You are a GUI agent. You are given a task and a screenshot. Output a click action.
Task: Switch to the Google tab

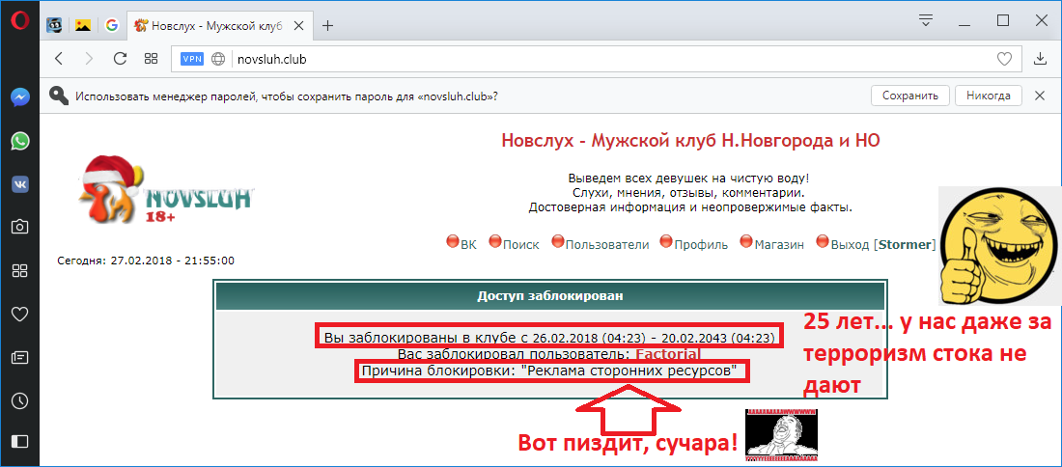coord(111,26)
